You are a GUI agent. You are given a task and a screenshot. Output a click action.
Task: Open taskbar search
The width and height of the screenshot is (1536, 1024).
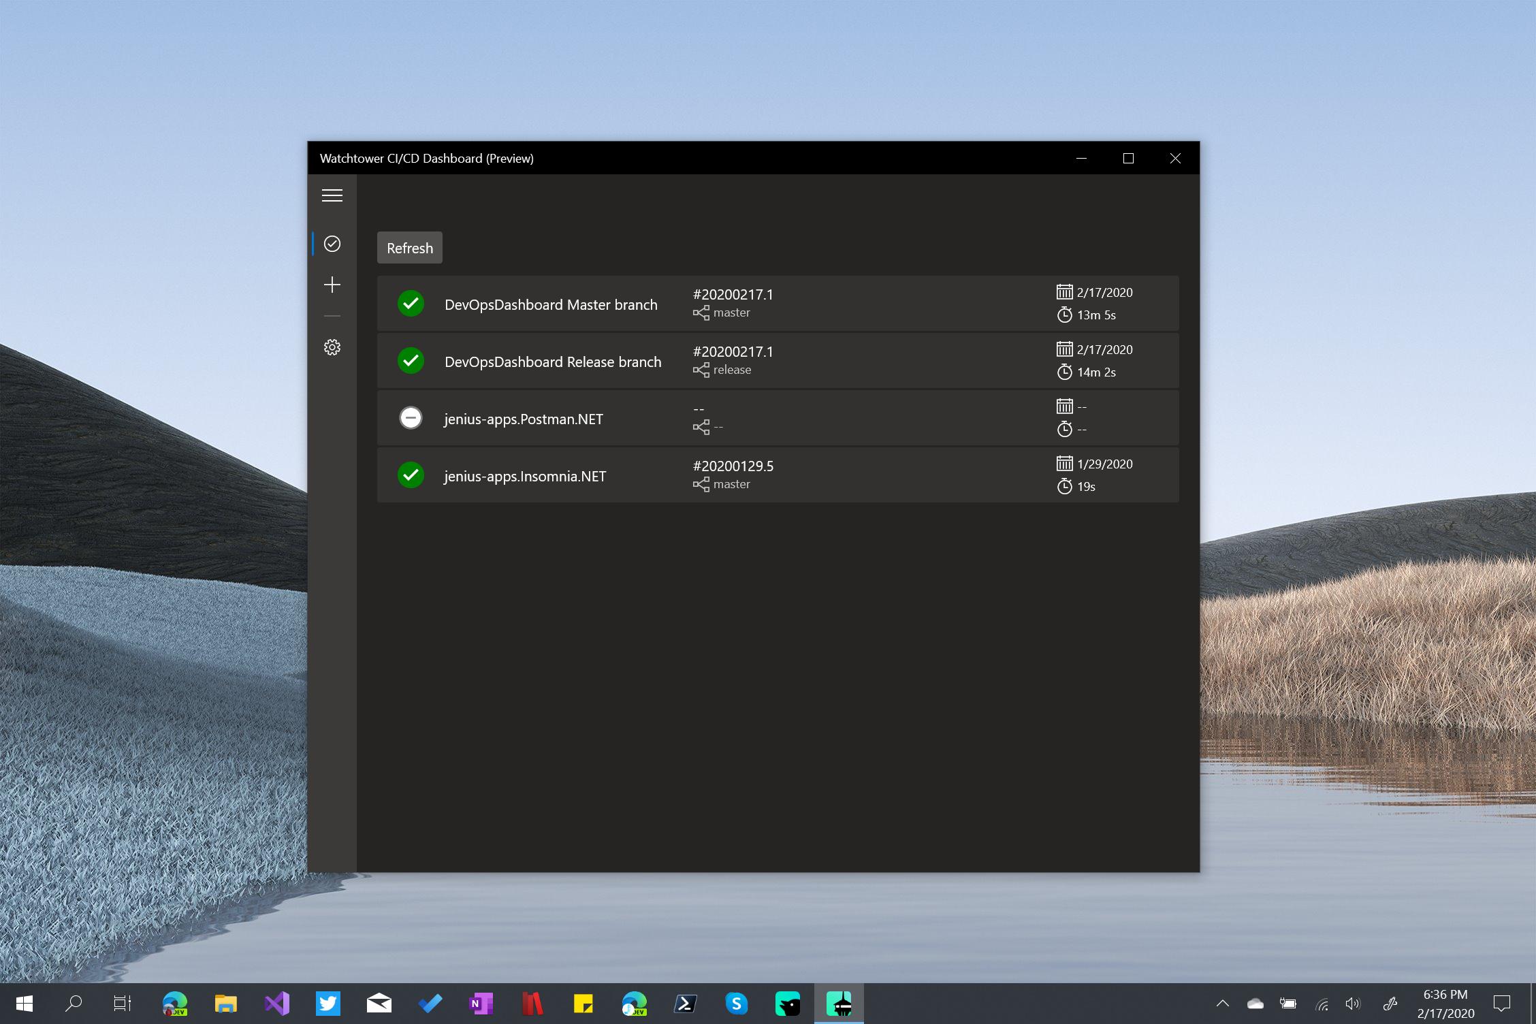click(74, 1004)
